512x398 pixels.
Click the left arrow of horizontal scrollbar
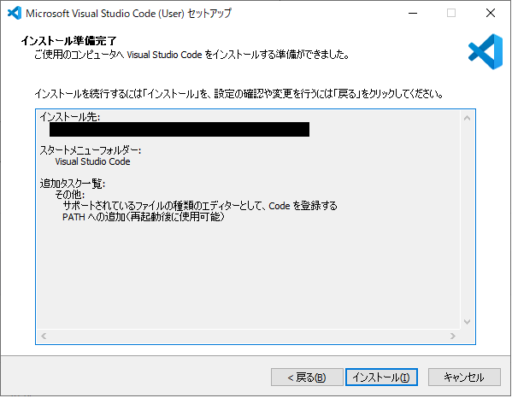[44, 336]
